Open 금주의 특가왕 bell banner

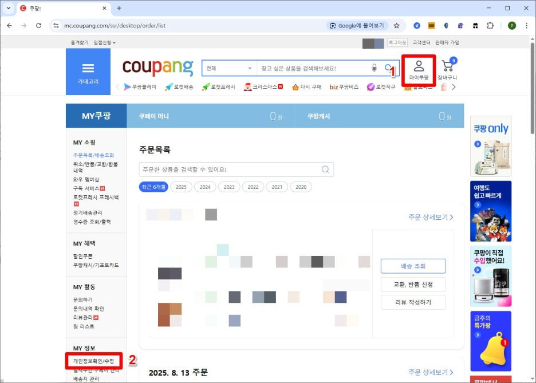[x=491, y=341]
